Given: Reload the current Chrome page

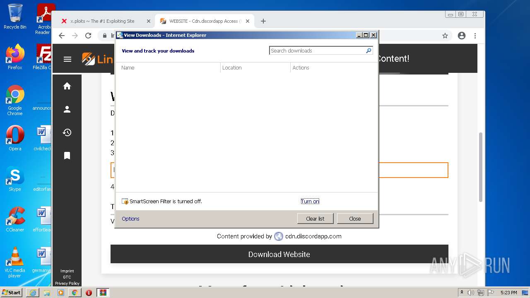Looking at the screenshot, I should point(88,36).
